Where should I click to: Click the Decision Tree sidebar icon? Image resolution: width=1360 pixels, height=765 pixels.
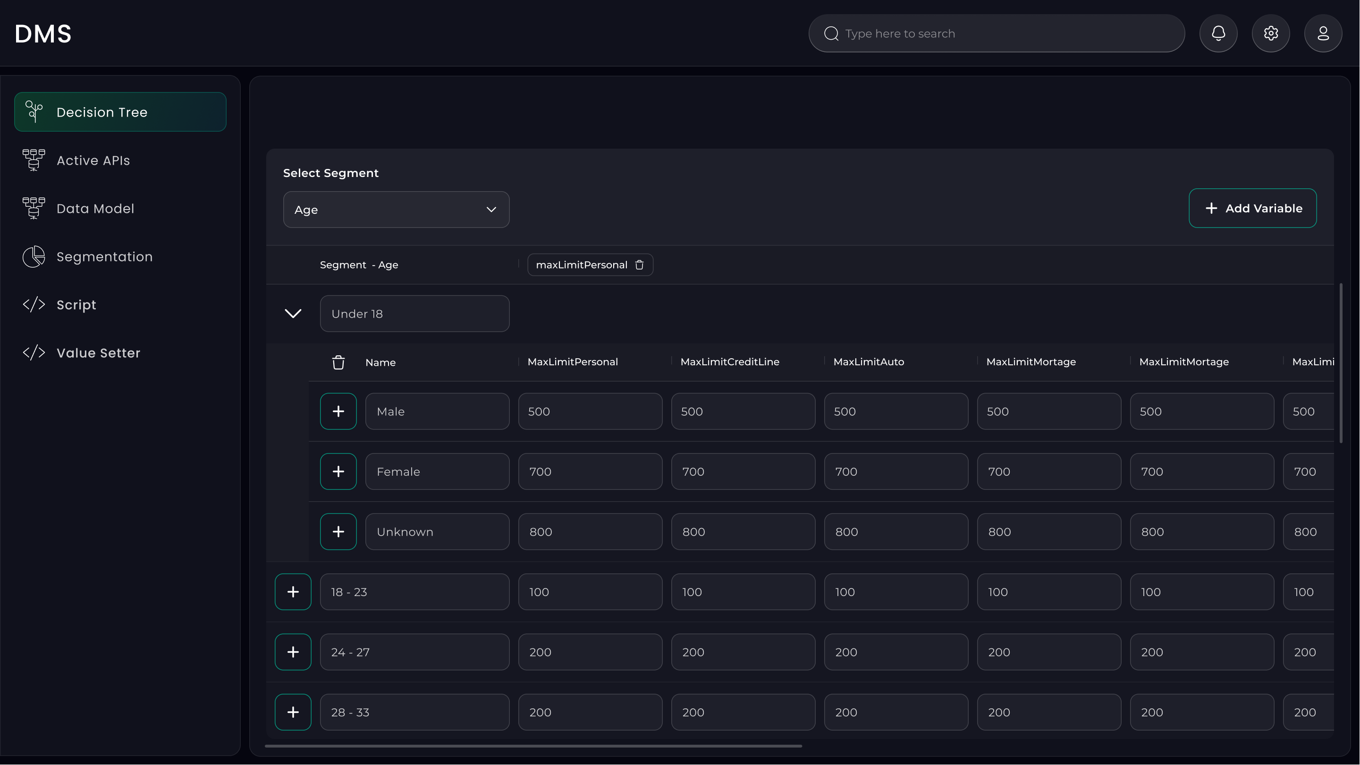(x=34, y=111)
